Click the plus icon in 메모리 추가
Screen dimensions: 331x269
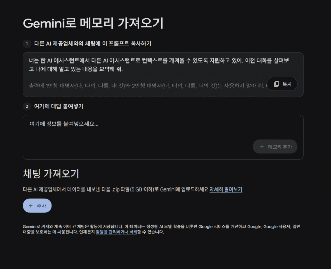pos(262,147)
